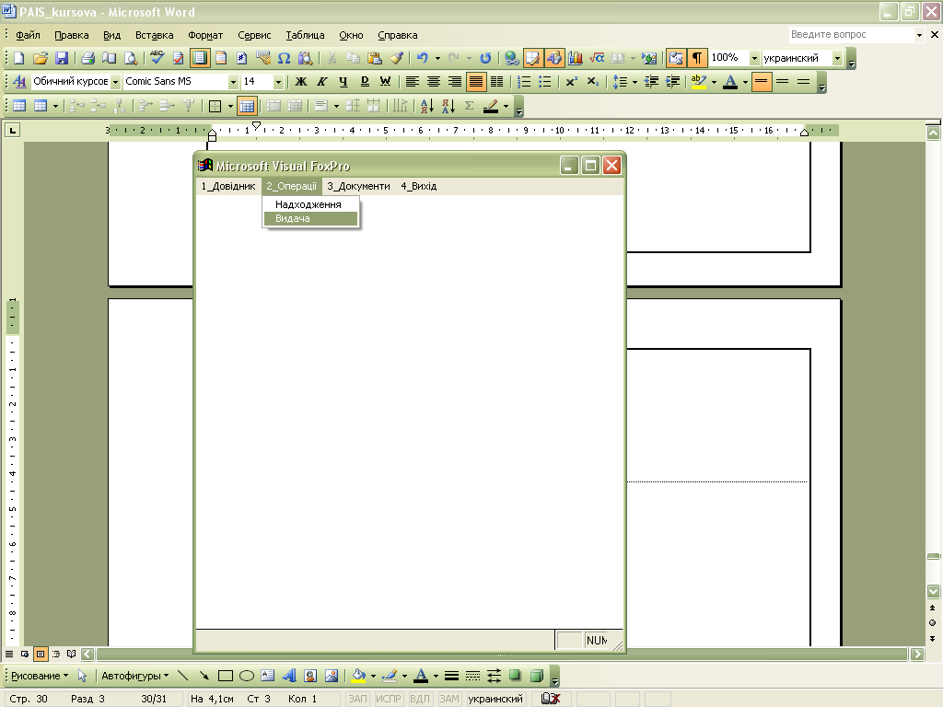The width and height of the screenshot is (943, 707).
Task: Select Видача in FoxPro Операції menu
Action: coord(311,218)
